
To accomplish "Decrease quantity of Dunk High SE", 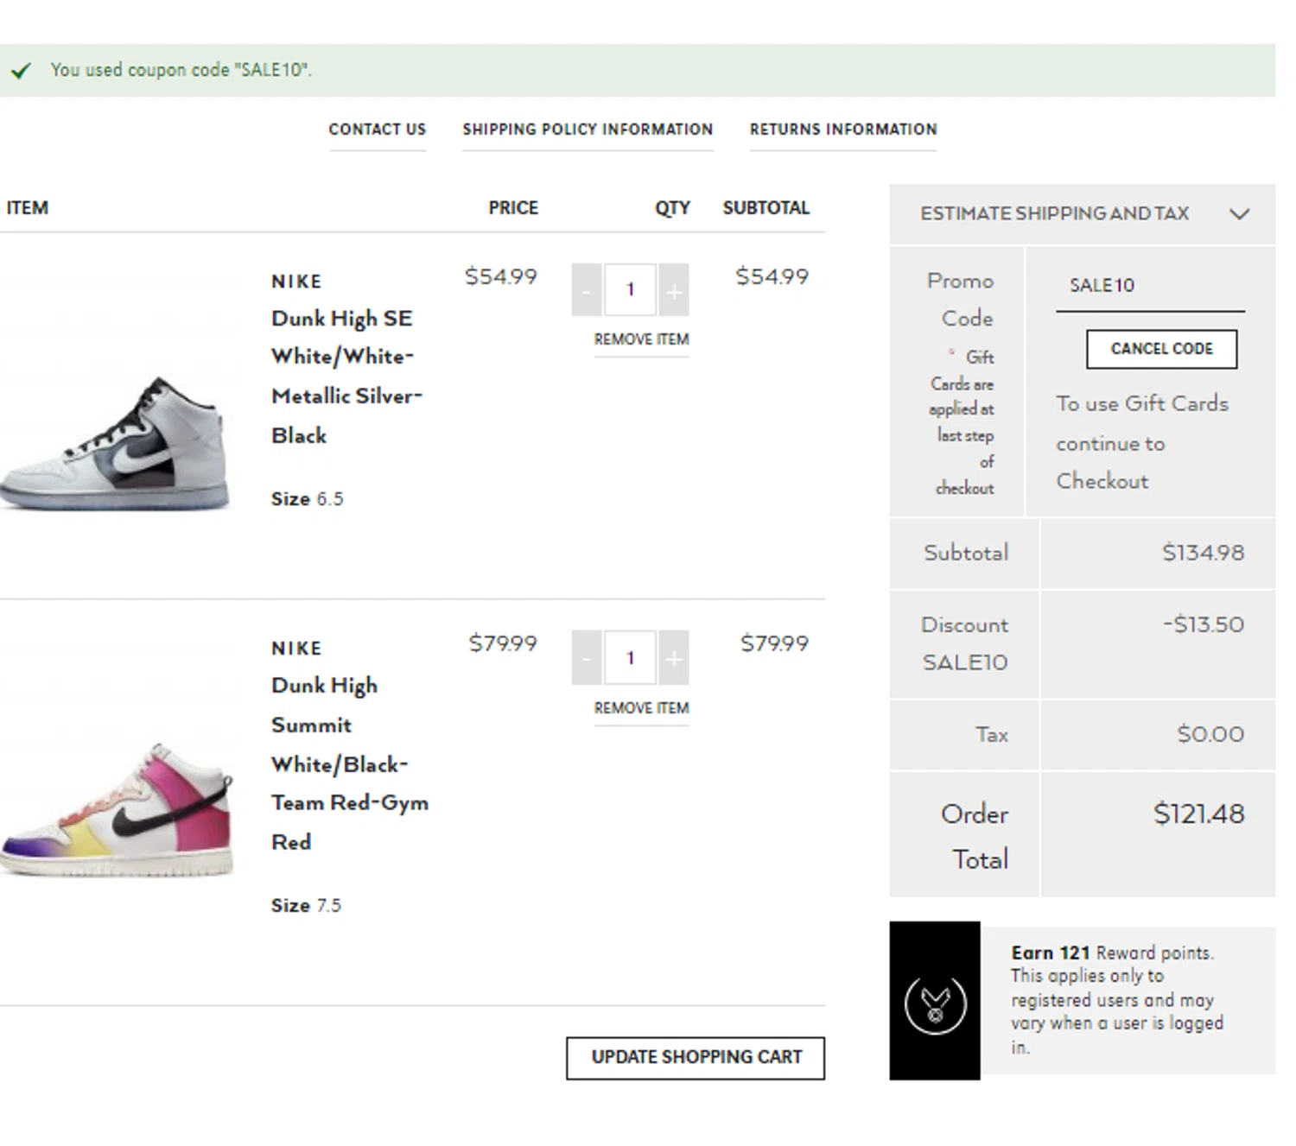I will [x=587, y=290].
